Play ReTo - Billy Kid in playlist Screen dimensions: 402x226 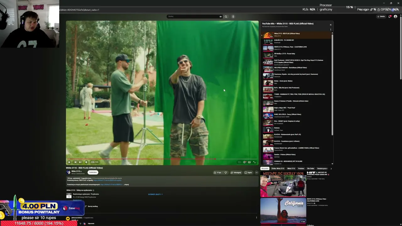click(296, 89)
